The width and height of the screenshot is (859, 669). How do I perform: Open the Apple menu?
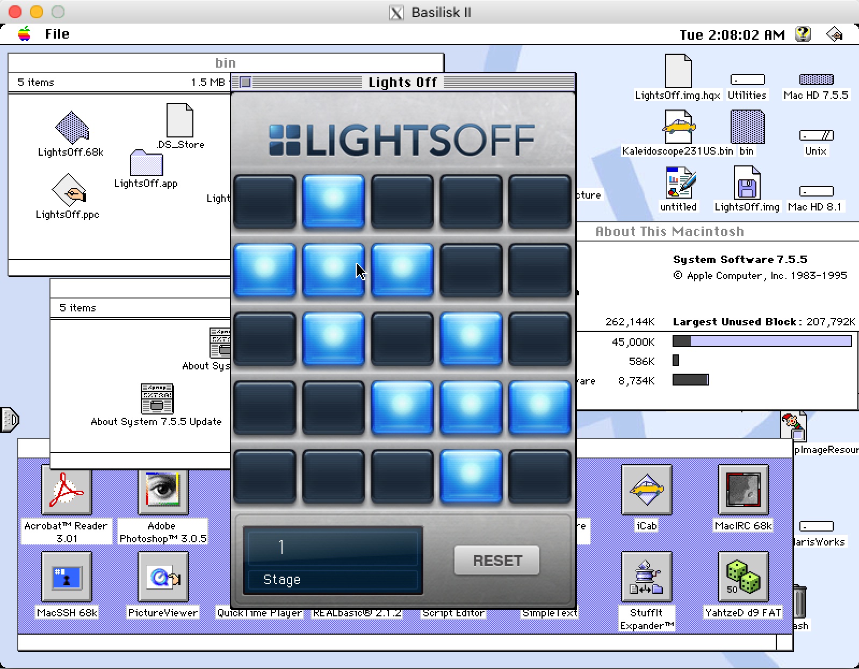point(24,34)
